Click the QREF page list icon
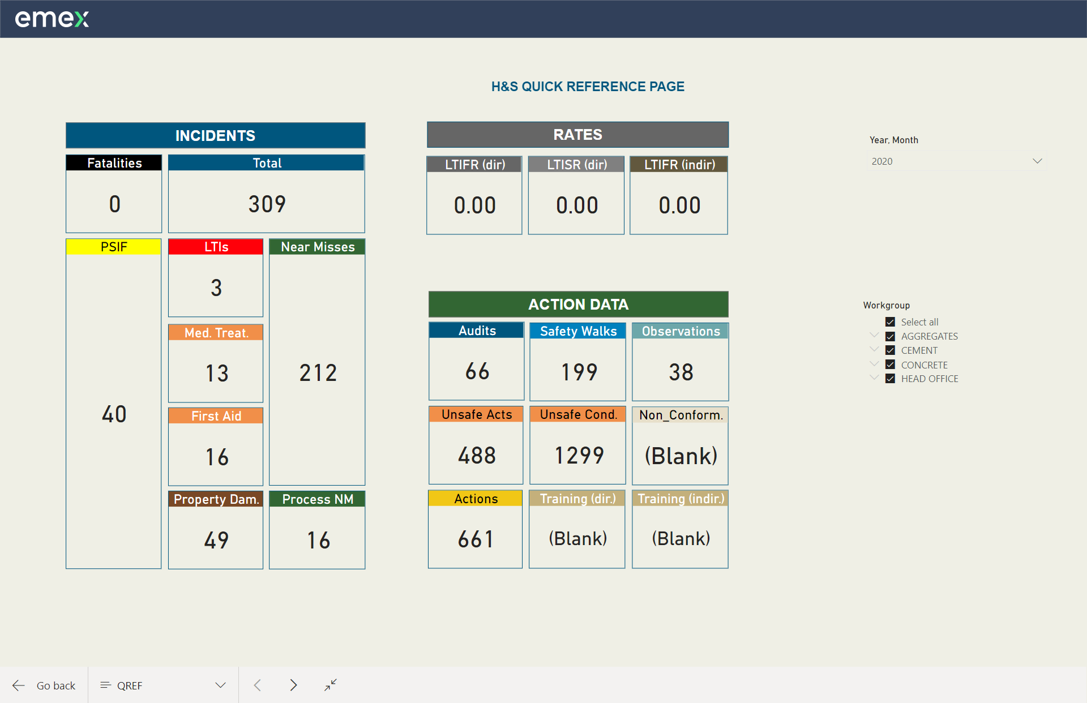The height and width of the screenshot is (703, 1087). [x=105, y=685]
